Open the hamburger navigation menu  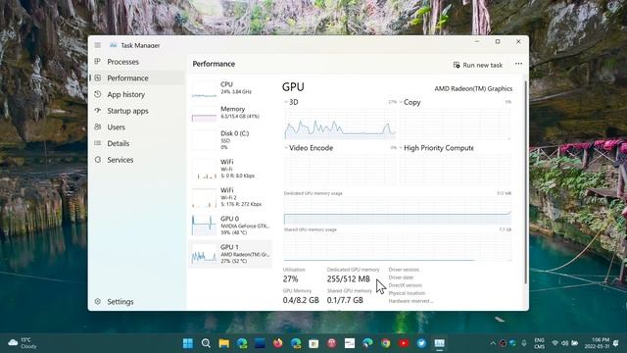98,45
